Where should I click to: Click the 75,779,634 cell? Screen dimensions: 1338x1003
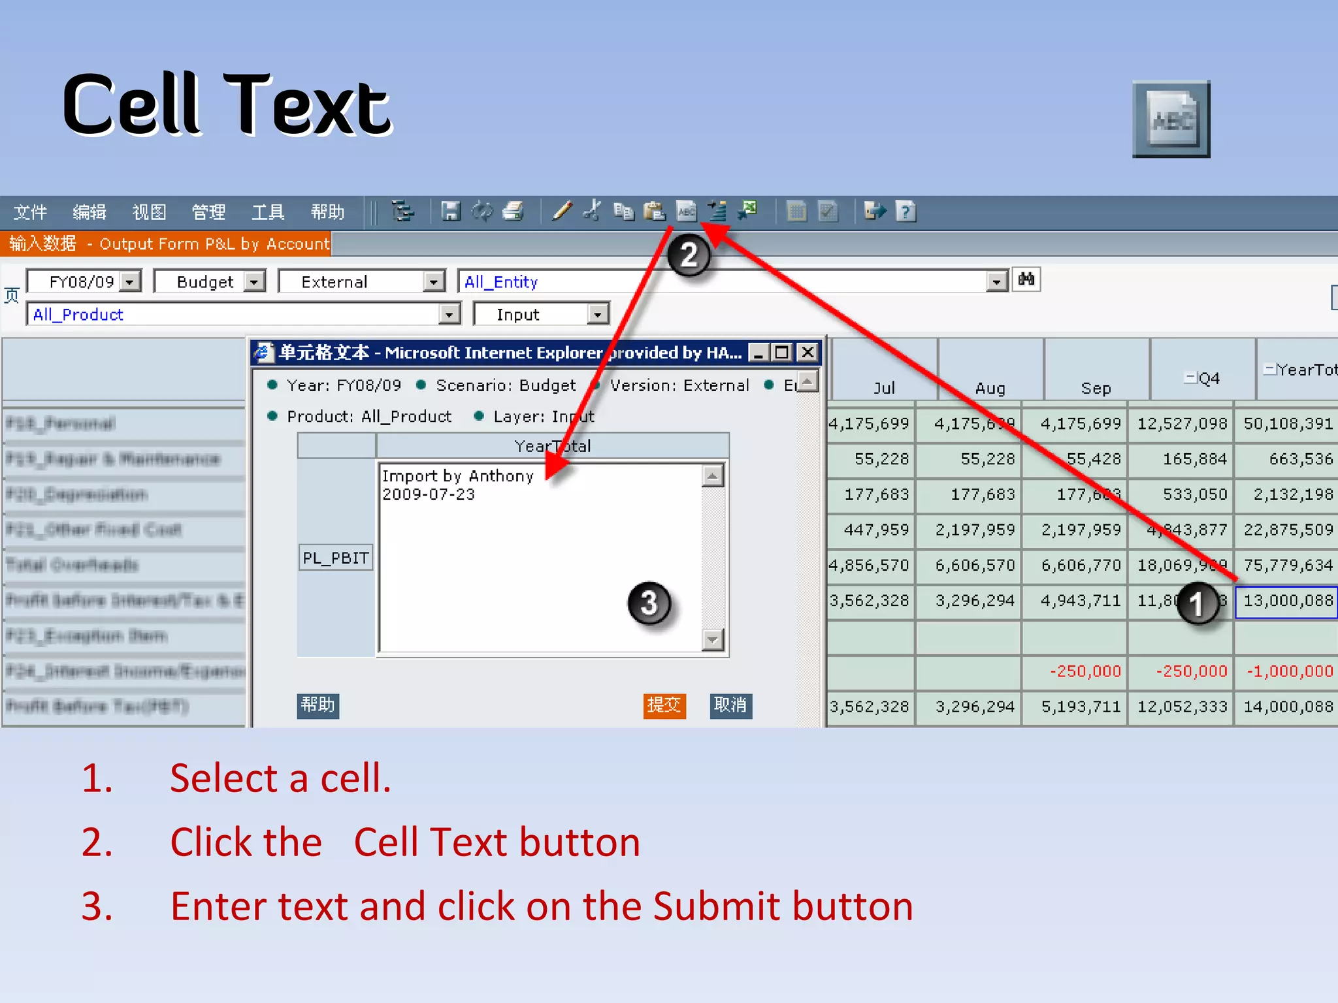coord(1286,565)
